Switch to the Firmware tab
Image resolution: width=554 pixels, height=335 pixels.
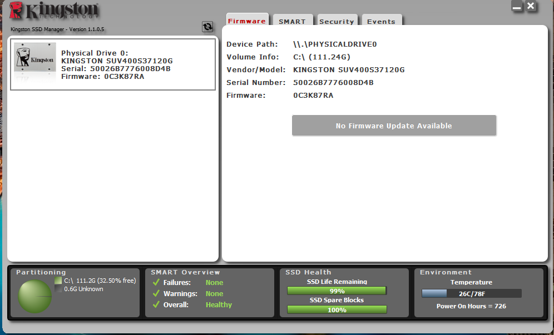(247, 21)
